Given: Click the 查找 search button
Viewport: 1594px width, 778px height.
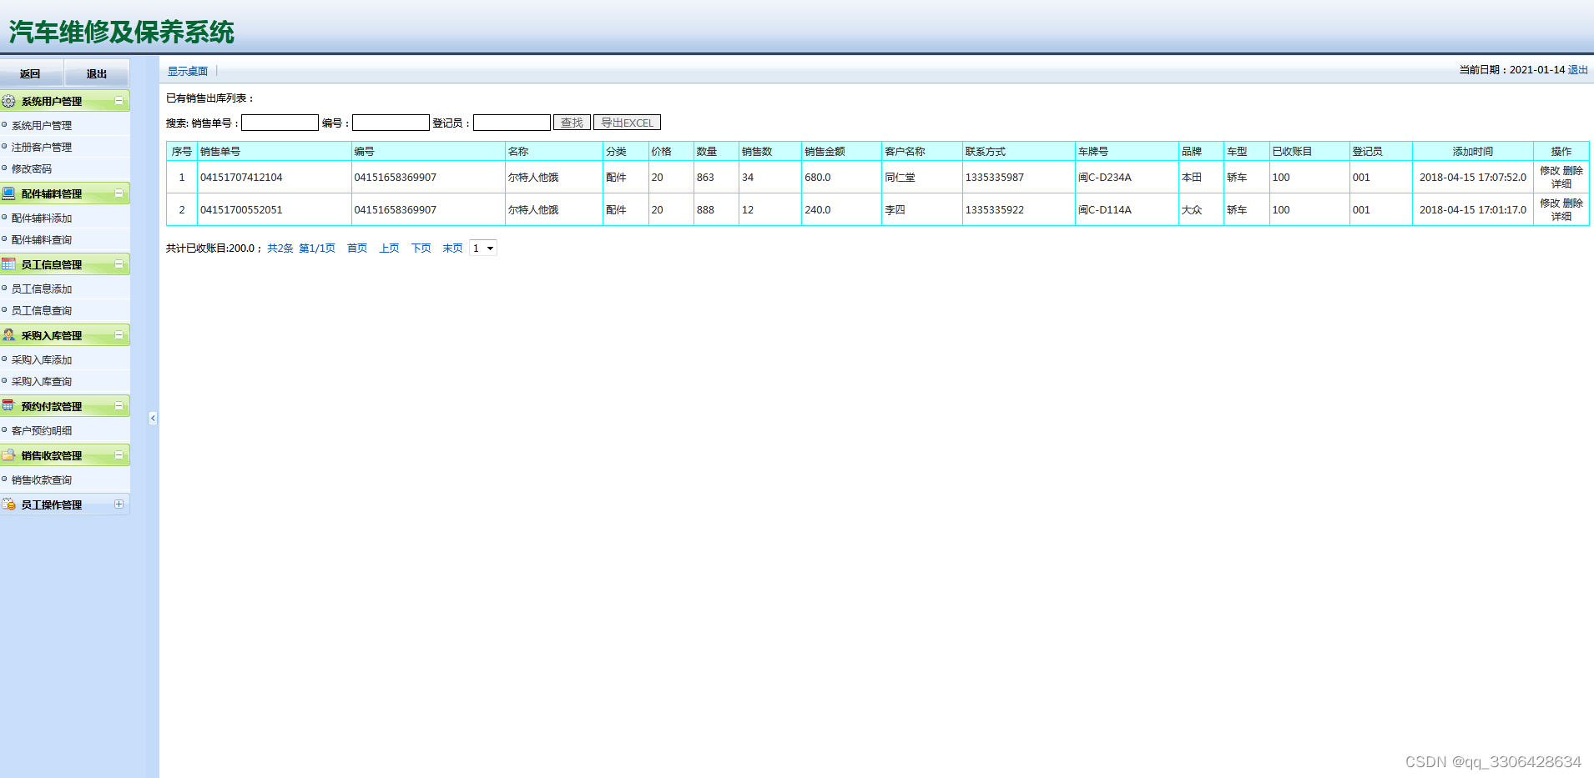Looking at the screenshot, I should point(572,123).
